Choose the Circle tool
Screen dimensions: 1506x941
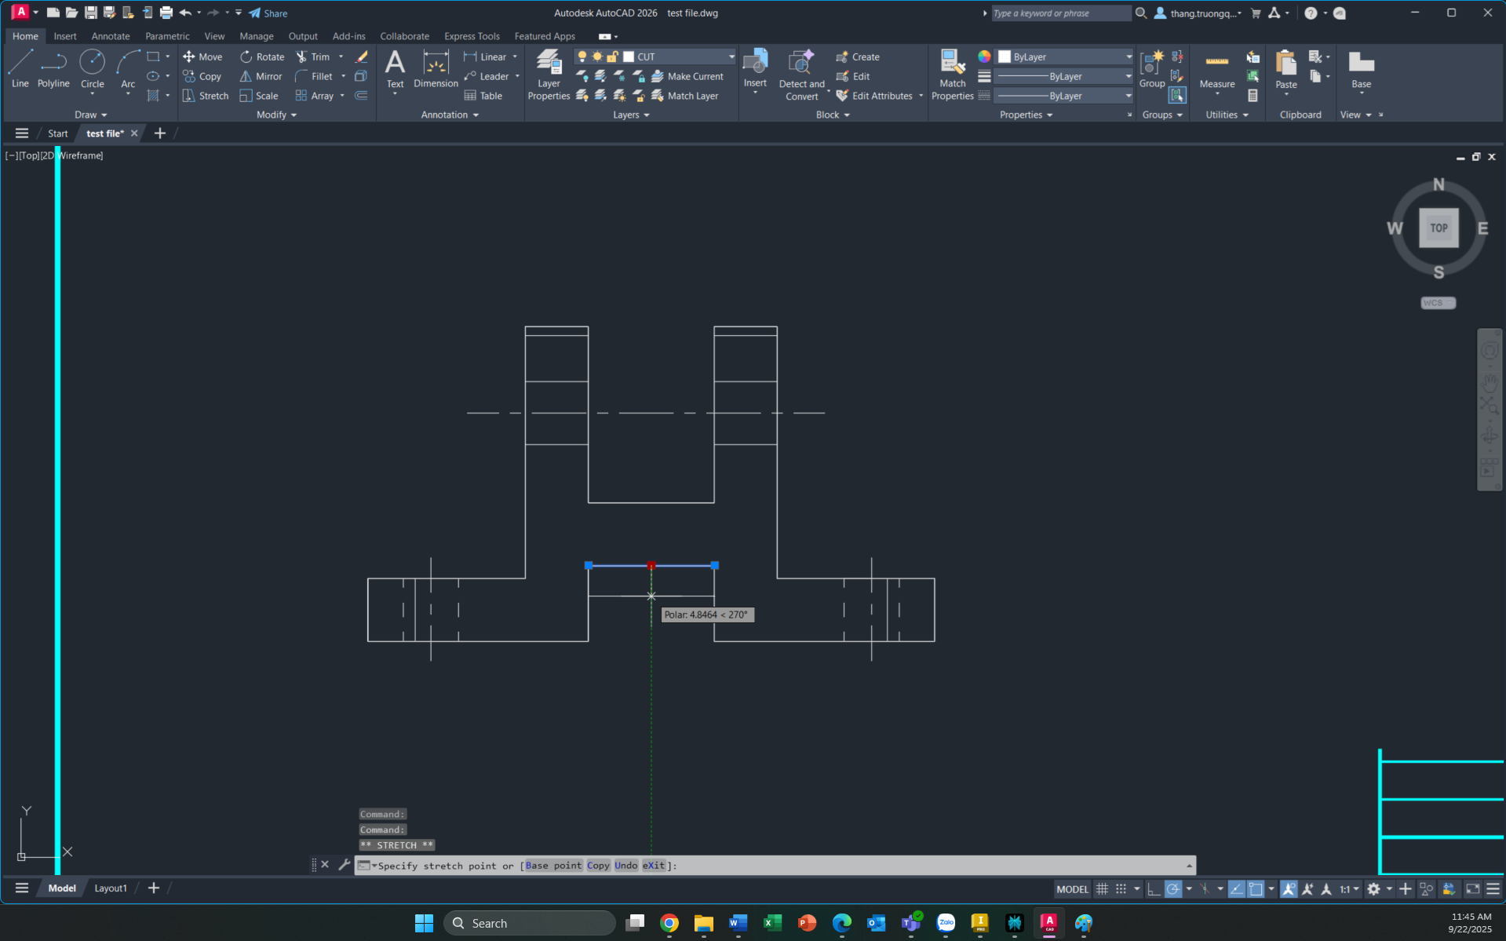coord(92,69)
